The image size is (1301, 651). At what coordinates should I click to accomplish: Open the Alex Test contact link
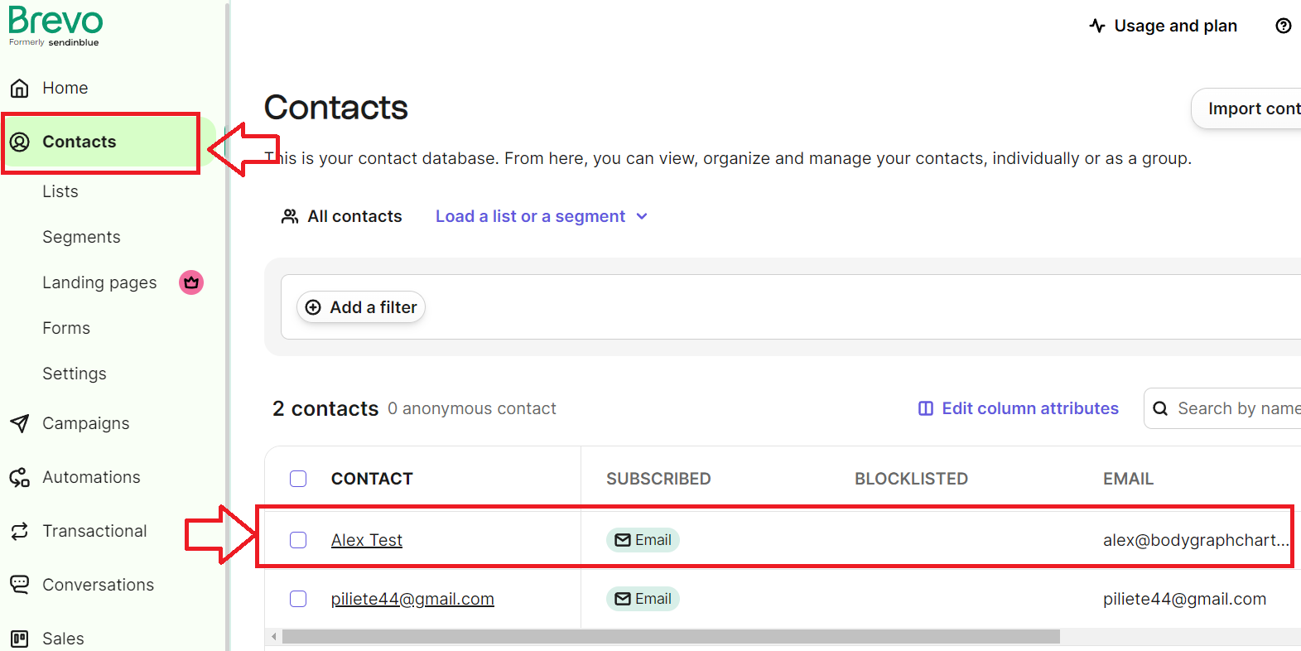pyautogui.click(x=367, y=540)
